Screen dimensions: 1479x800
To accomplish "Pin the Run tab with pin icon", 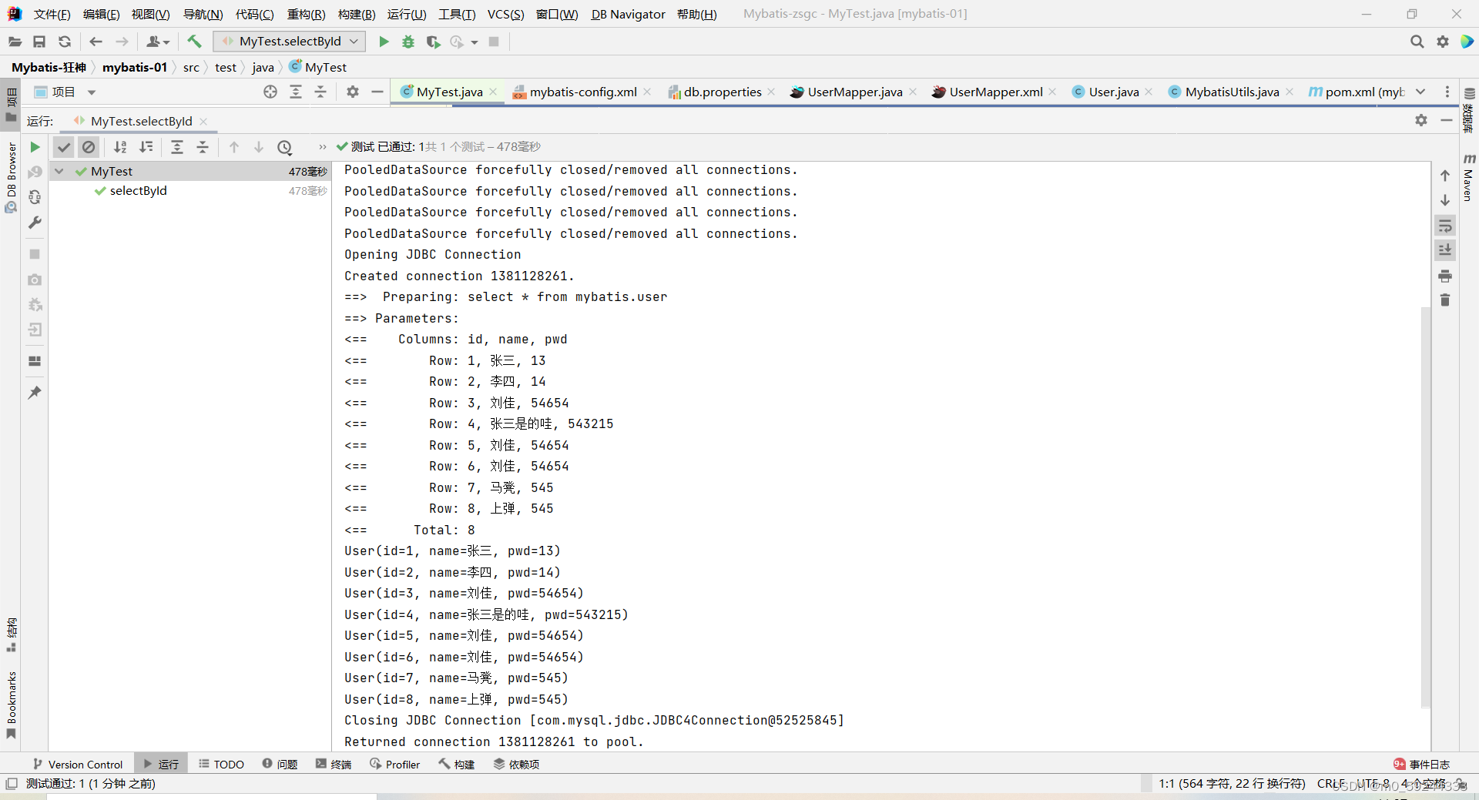I will tap(35, 393).
